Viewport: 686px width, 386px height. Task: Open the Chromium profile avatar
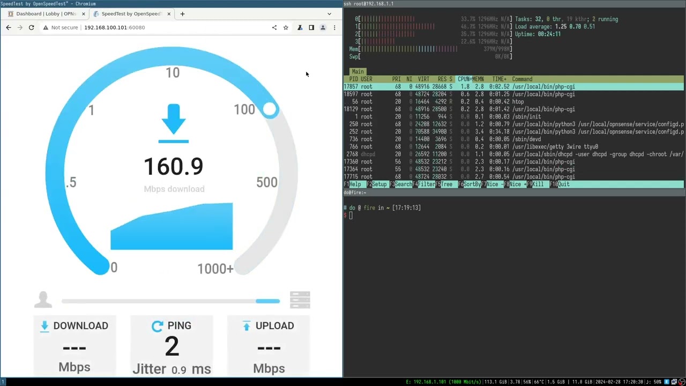pyautogui.click(x=323, y=27)
